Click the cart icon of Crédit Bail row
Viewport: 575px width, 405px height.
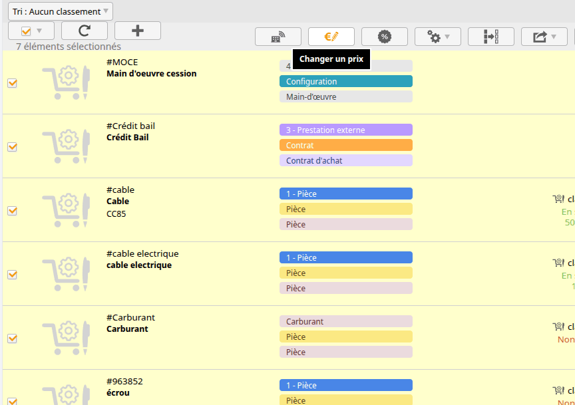click(66, 146)
